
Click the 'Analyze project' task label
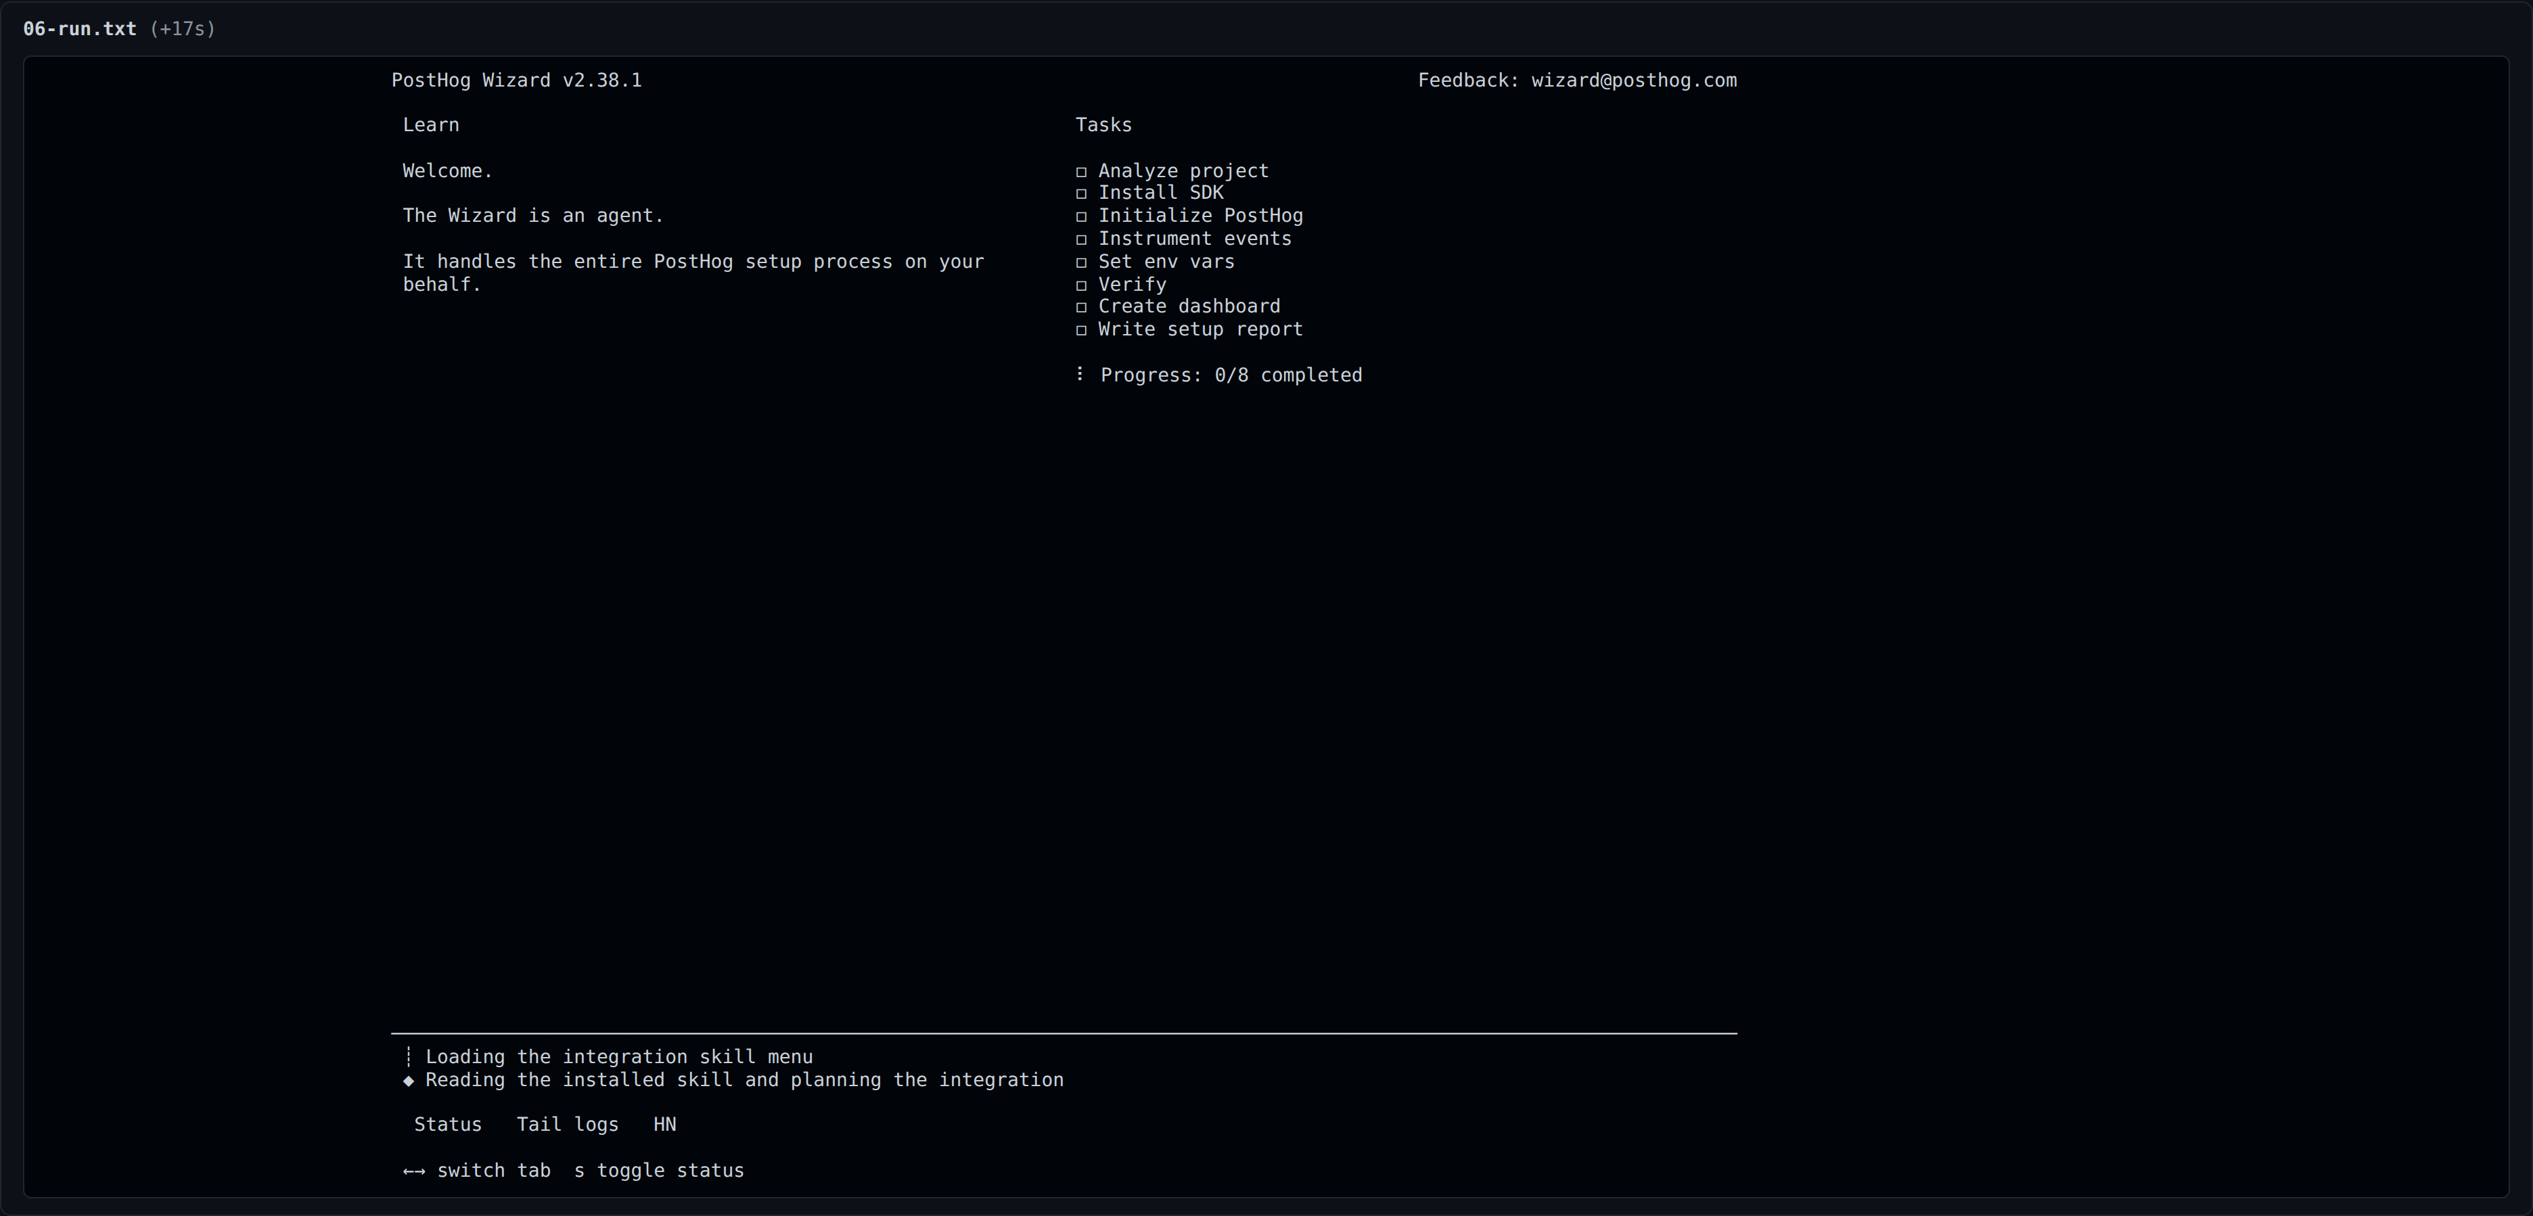(x=1183, y=171)
